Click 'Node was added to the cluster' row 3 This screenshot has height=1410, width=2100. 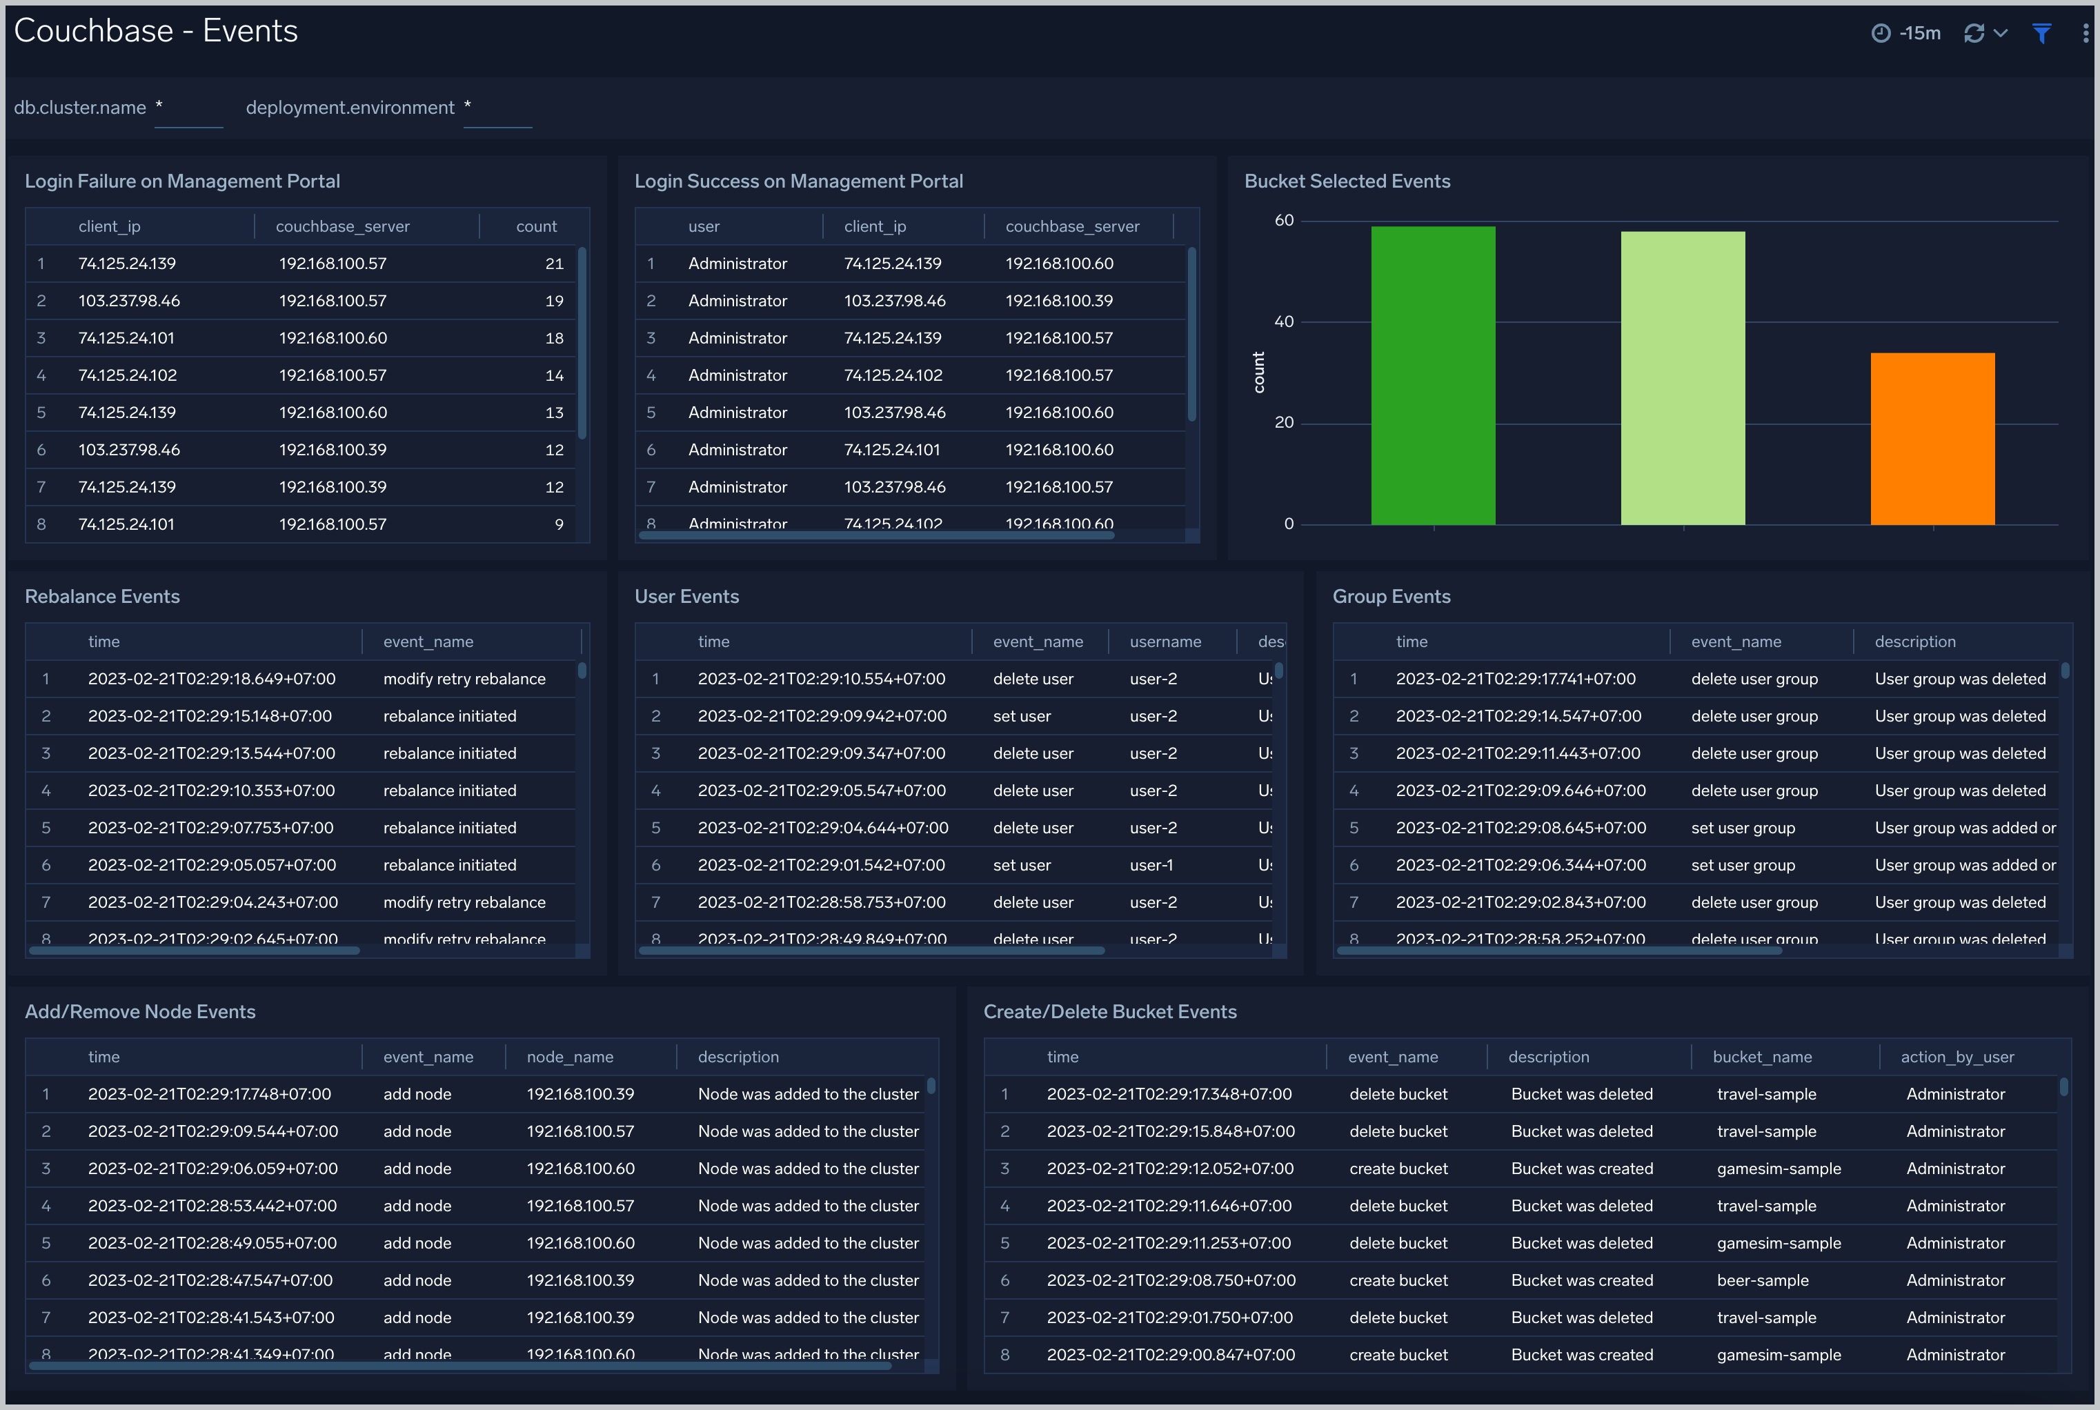(809, 1170)
